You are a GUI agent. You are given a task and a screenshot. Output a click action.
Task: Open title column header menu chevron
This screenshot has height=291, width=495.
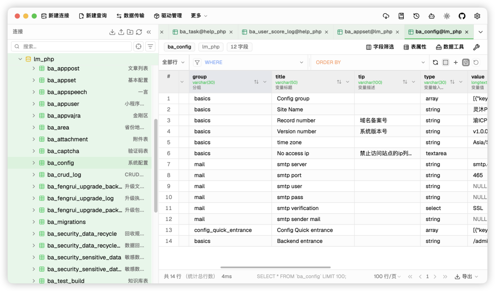point(347,82)
